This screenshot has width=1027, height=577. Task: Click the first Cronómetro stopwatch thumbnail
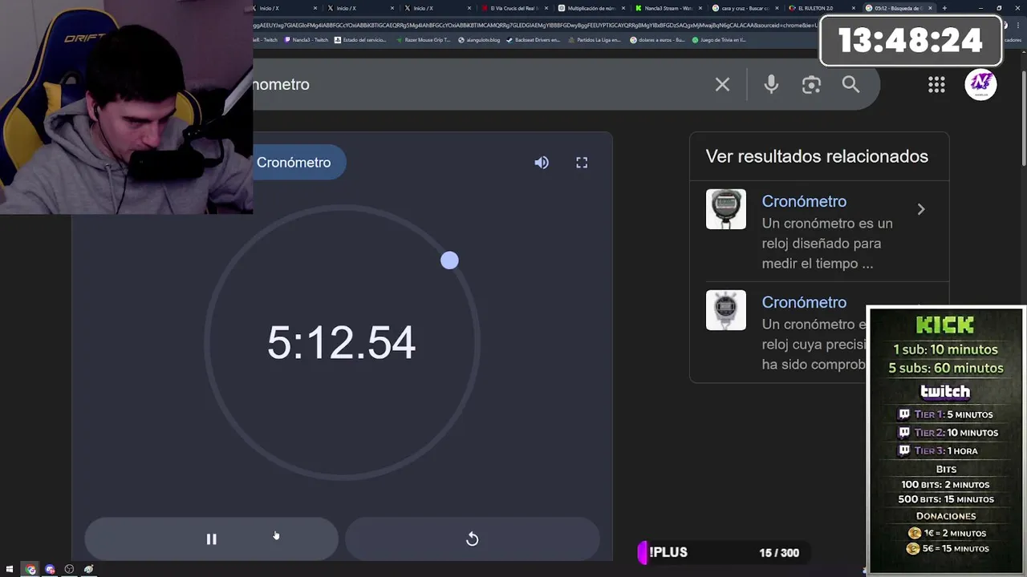pyautogui.click(x=726, y=209)
